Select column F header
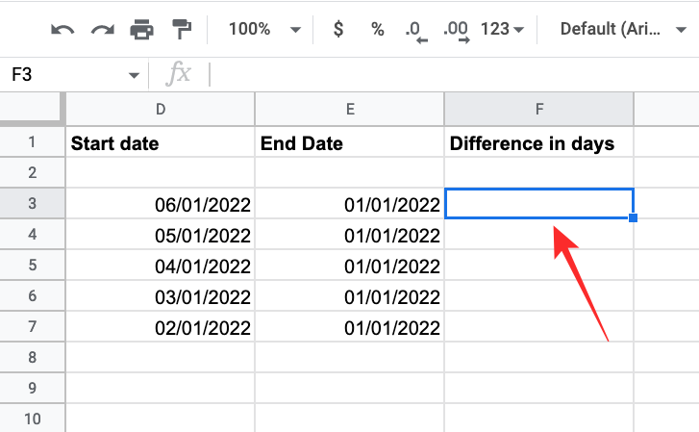 (x=539, y=110)
